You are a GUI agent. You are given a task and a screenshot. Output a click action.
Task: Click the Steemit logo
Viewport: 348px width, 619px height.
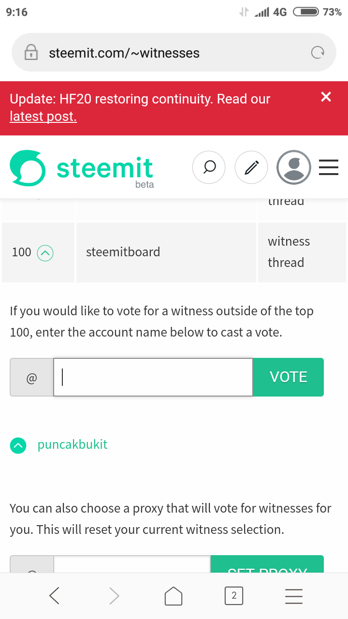click(82, 168)
